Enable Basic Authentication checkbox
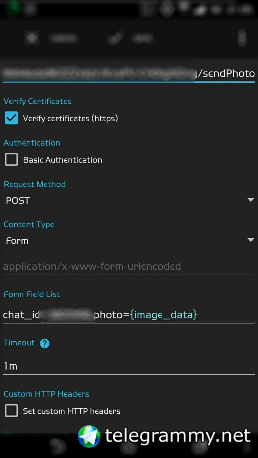 (x=11, y=160)
